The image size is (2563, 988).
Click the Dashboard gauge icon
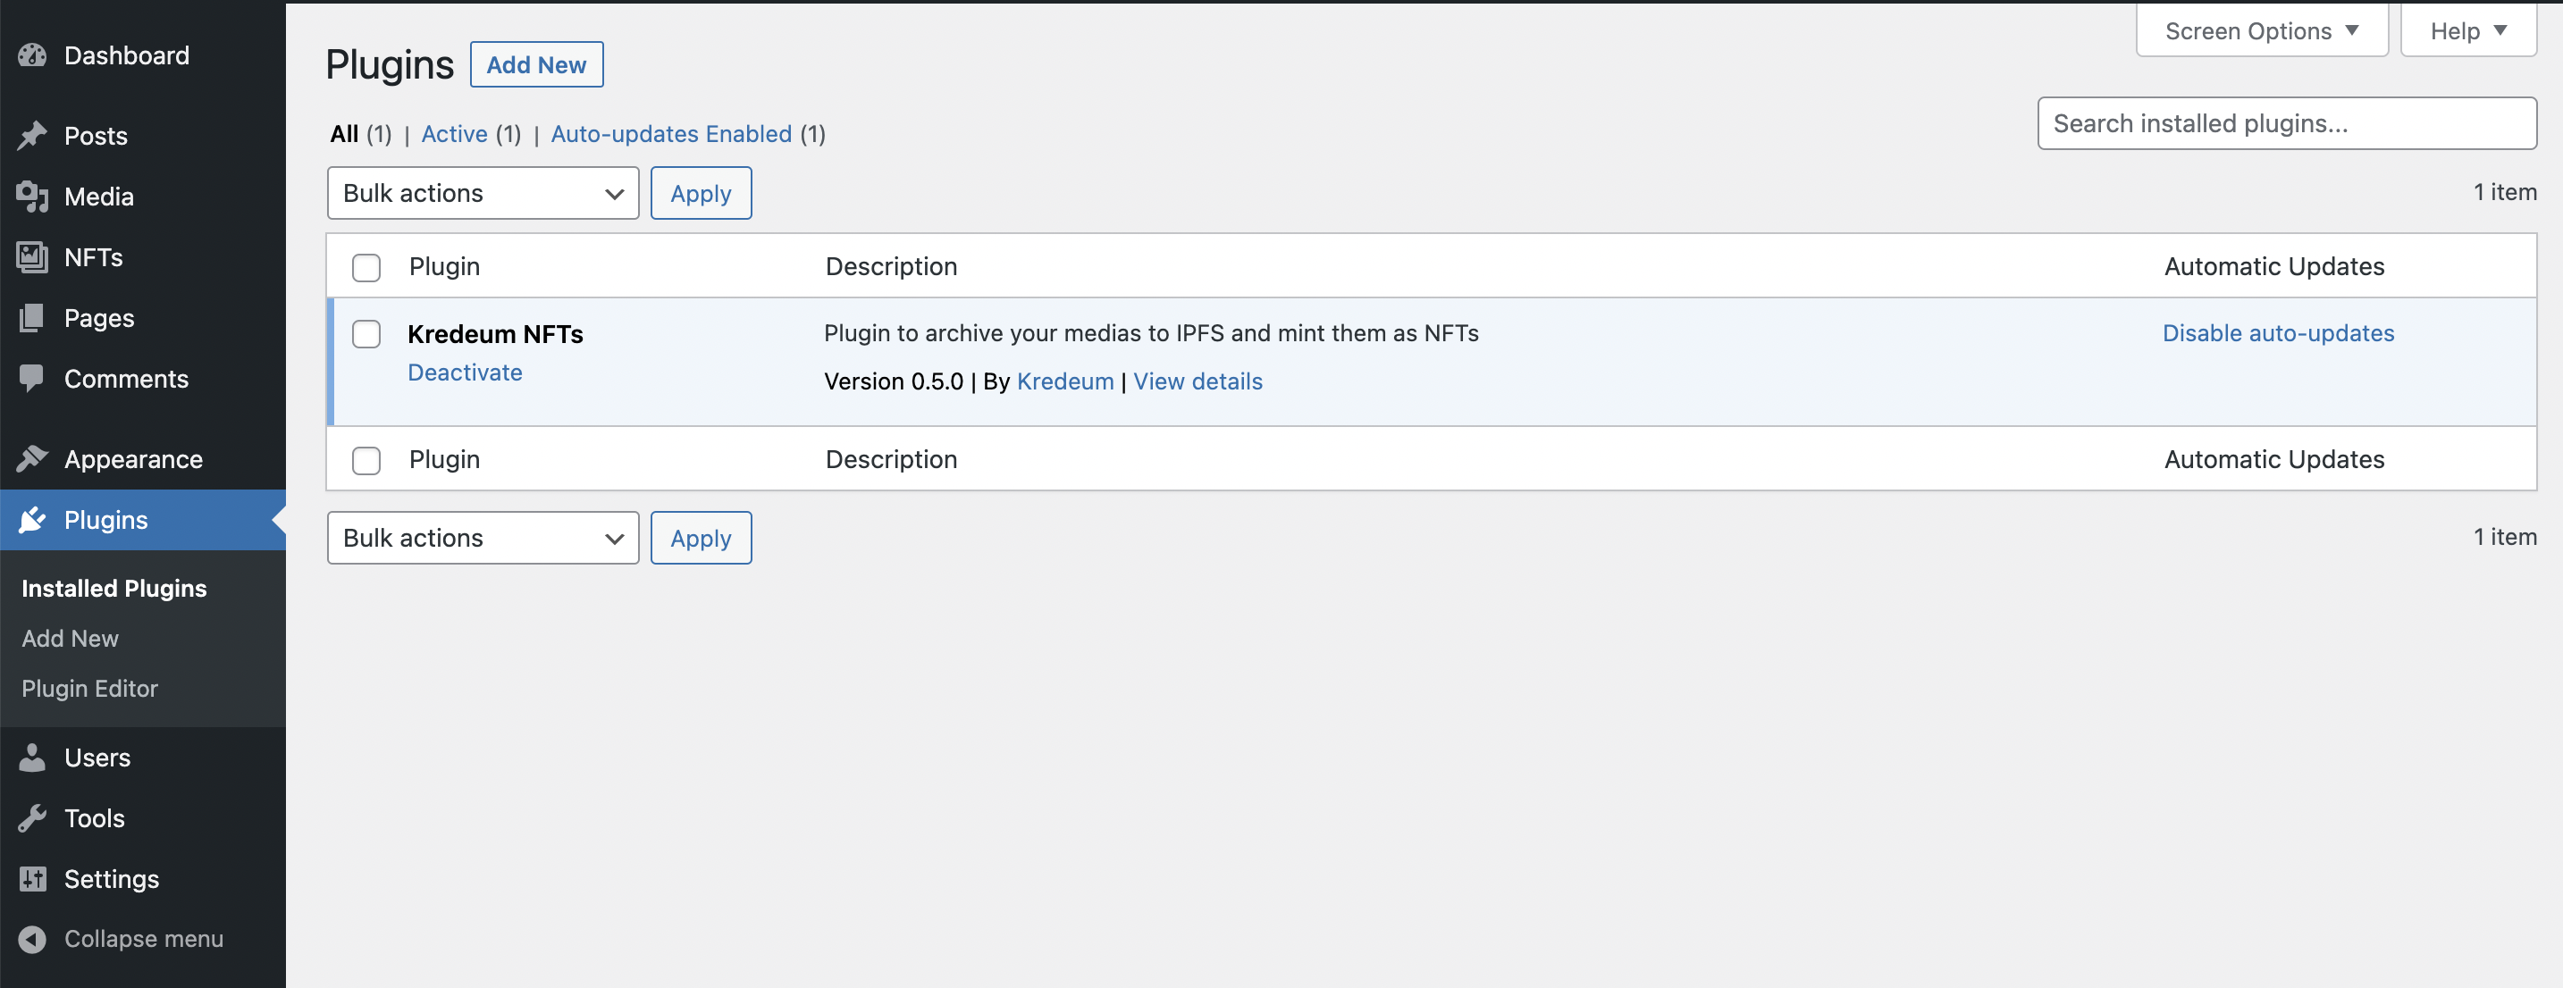point(32,55)
